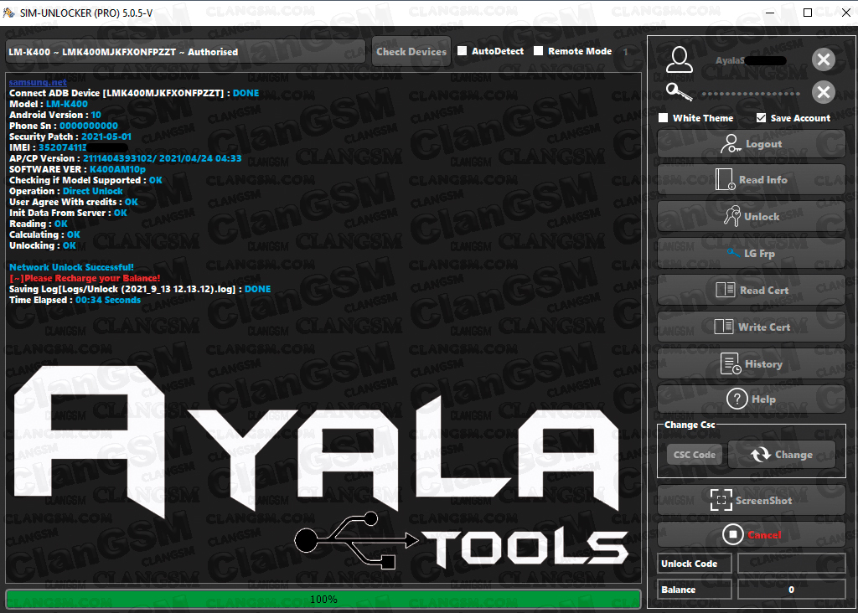Open the samsung.net link in the log
Viewport: 858px width, 613px height.
[x=38, y=82]
